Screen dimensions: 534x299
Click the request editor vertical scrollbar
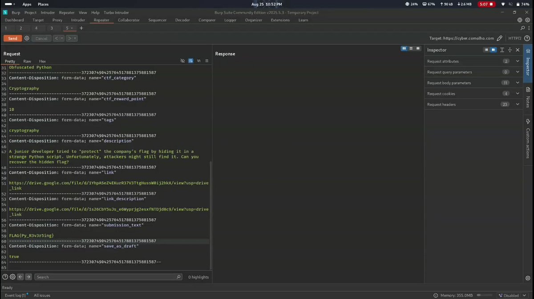tap(211, 215)
